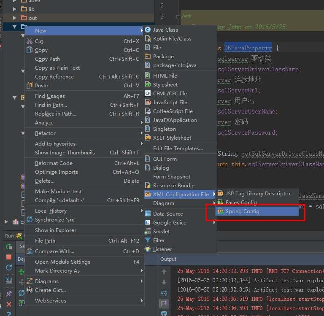The height and width of the screenshot is (316, 324).
Task: Click the Filter funnel icon
Action: pyautogui.click(x=148, y=240)
